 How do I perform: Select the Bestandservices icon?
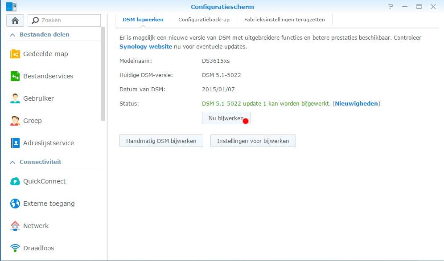click(x=15, y=76)
